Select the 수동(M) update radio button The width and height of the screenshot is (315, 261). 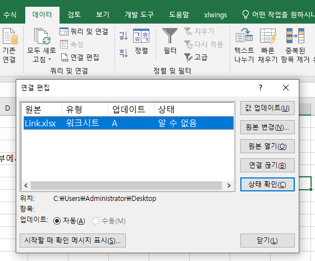click(x=95, y=221)
